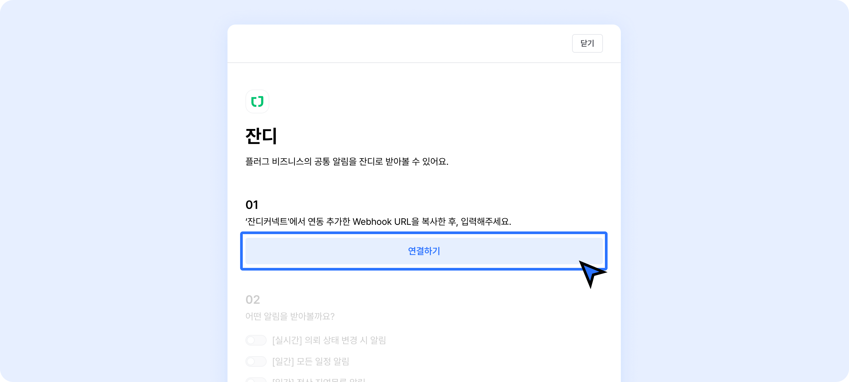Click the [일간] 모든 일정 알림 label
The image size is (849, 382).
(x=310, y=361)
